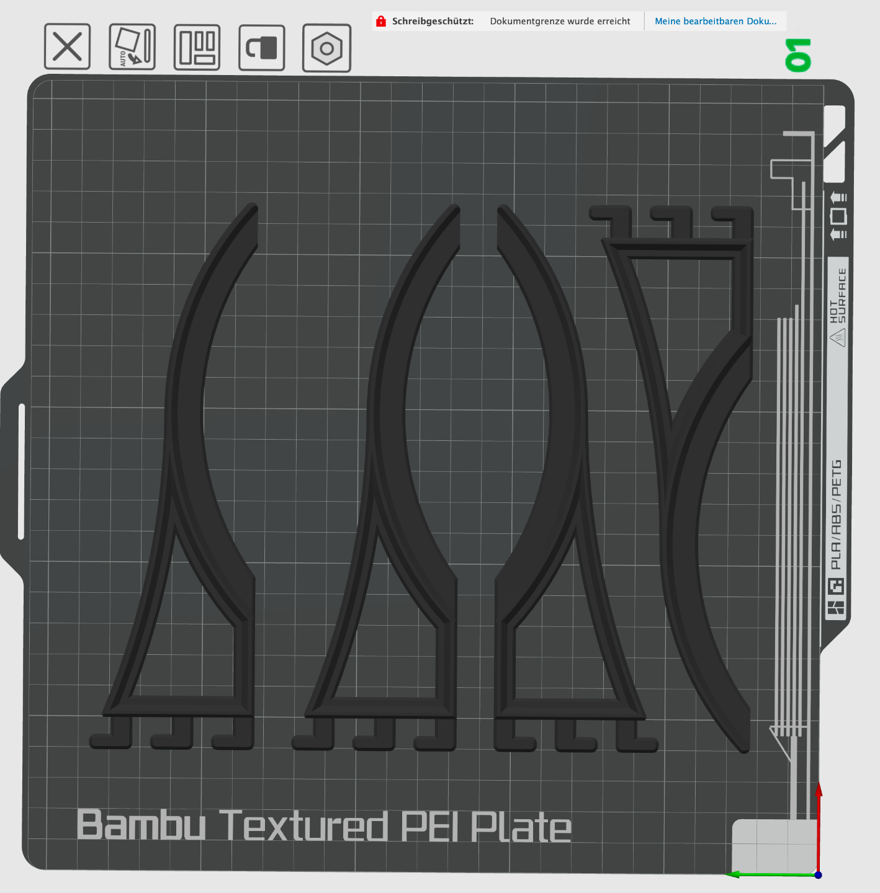Select the leftmost curved bracket model
This screenshot has height=893, width=880.
[x=186, y=434]
